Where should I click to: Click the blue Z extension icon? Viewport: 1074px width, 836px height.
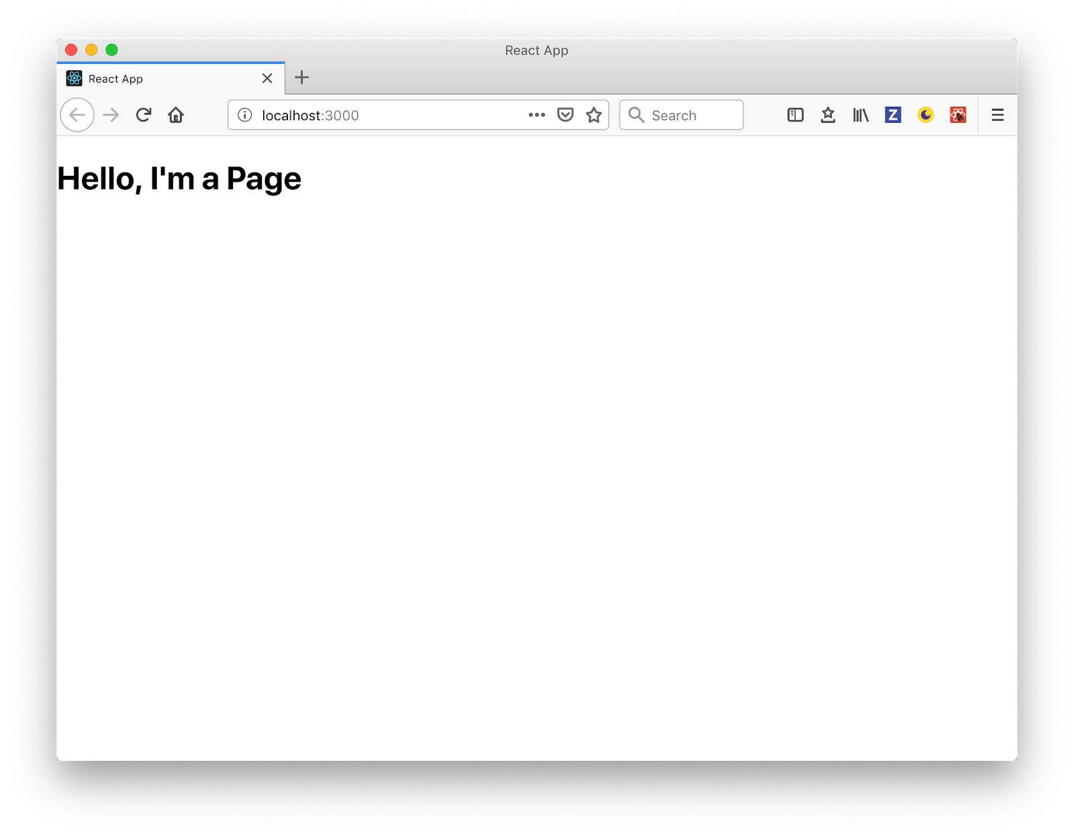tap(893, 115)
